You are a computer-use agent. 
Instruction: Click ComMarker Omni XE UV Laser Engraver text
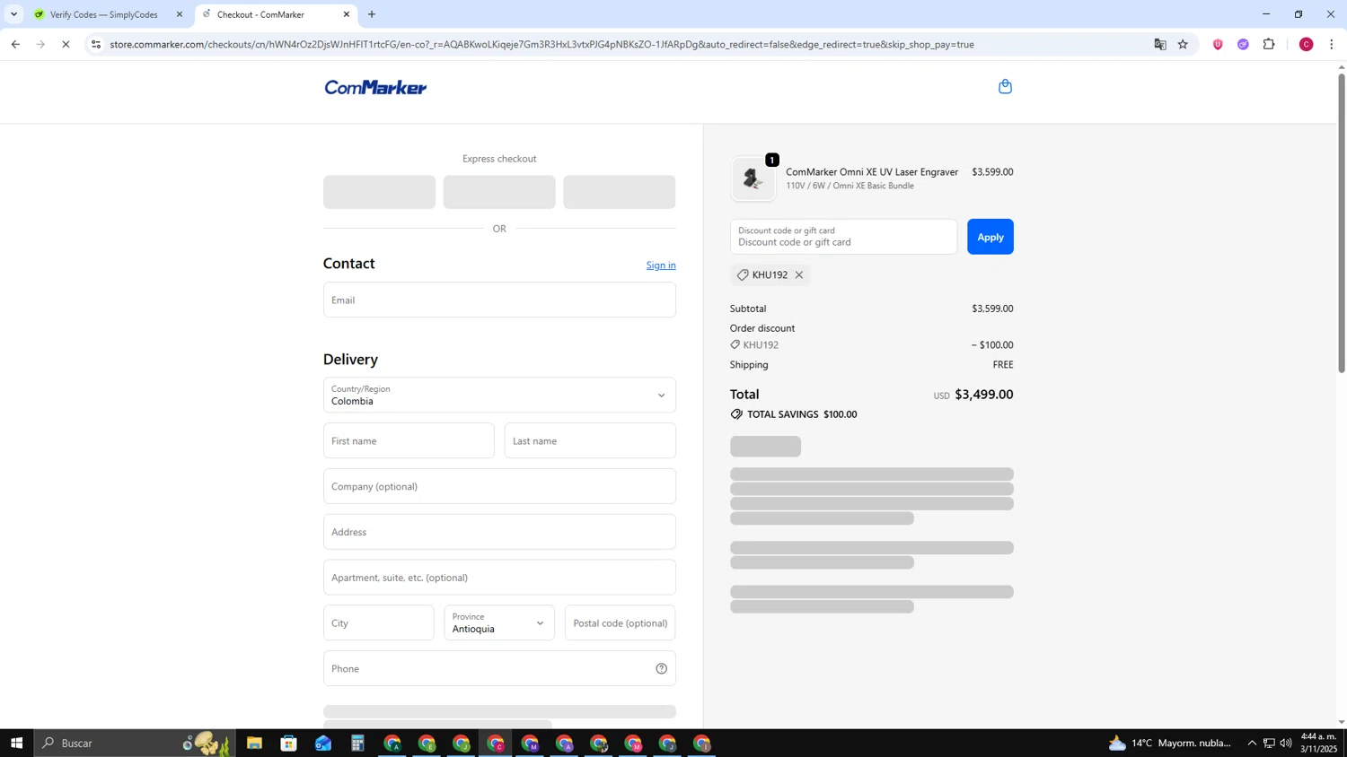[x=872, y=172]
